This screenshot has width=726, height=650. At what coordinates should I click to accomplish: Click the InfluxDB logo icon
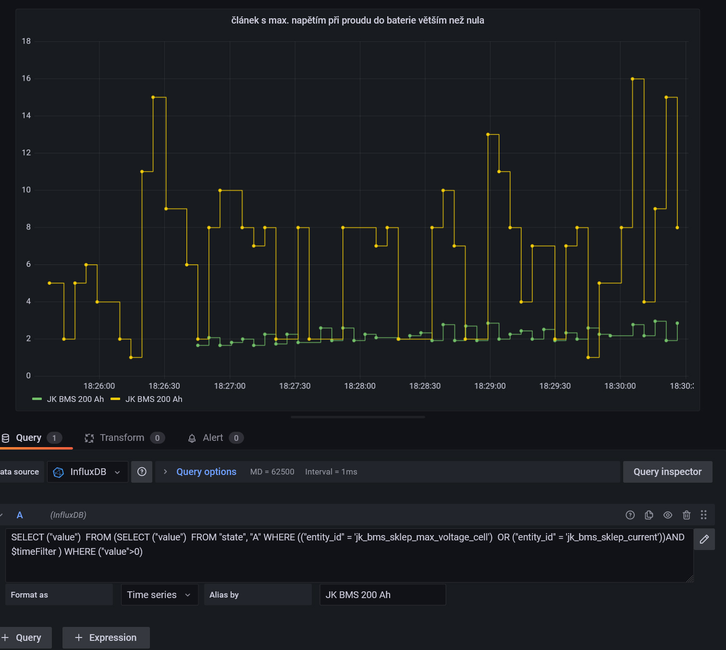[x=59, y=472]
